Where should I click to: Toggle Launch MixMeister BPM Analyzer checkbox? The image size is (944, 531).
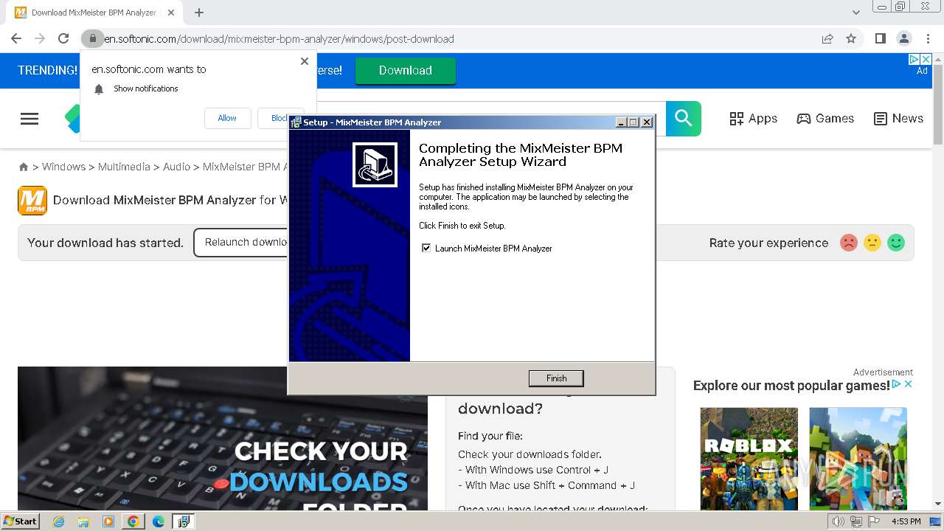(426, 248)
